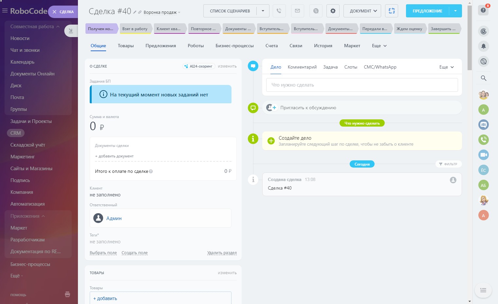Click the envelope email icon in header
Image resolution: width=498 pixels, height=304 pixels.
297,11
